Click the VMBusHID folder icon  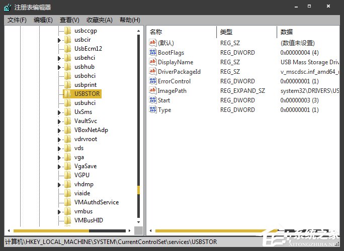click(x=68, y=220)
